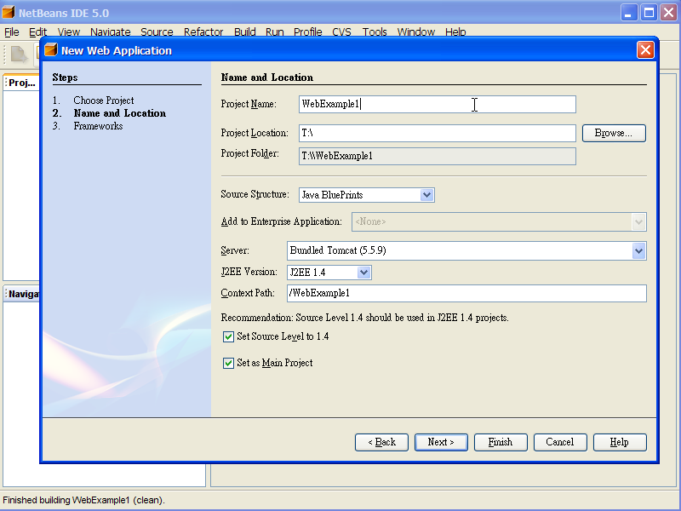
Task: Open the Tools menu
Action: click(x=375, y=32)
